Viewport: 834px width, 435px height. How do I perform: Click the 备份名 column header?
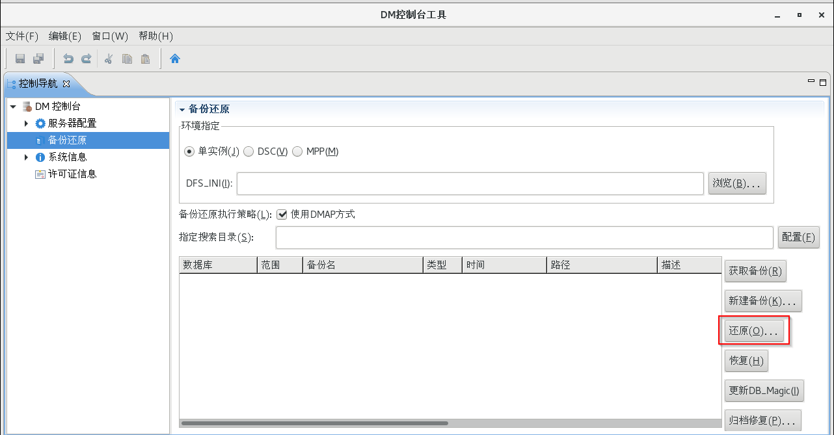(363, 265)
